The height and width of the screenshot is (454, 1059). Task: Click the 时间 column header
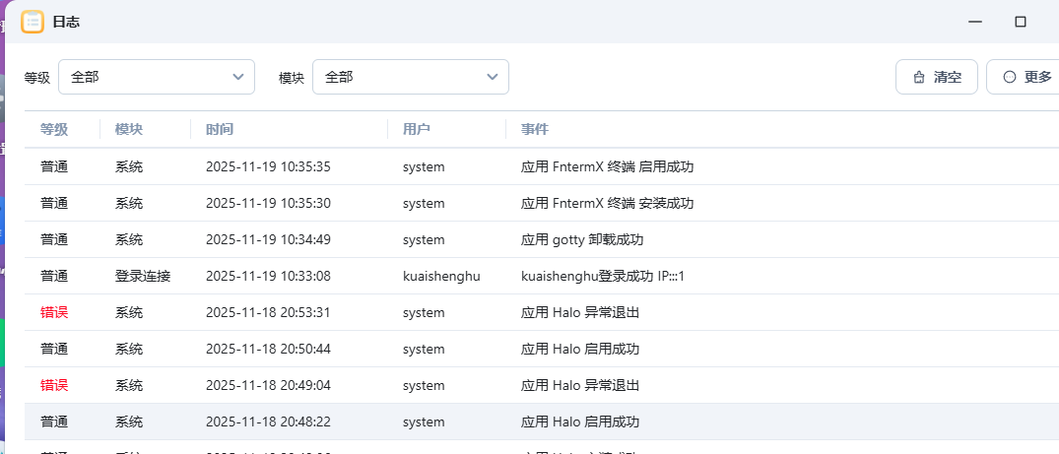tap(220, 129)
